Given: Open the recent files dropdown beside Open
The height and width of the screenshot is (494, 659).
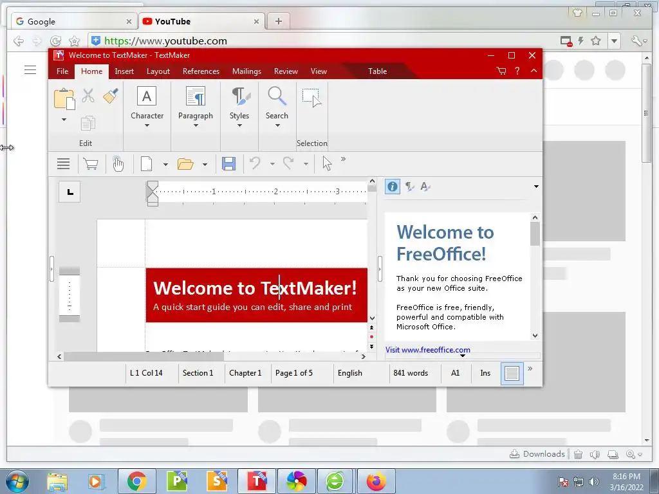Looking at the screenshot, I should click(x=205, y=164).
